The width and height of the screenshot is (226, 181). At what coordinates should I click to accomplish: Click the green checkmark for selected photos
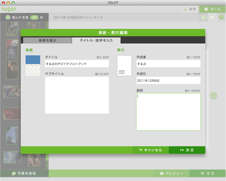coord(8,18)
